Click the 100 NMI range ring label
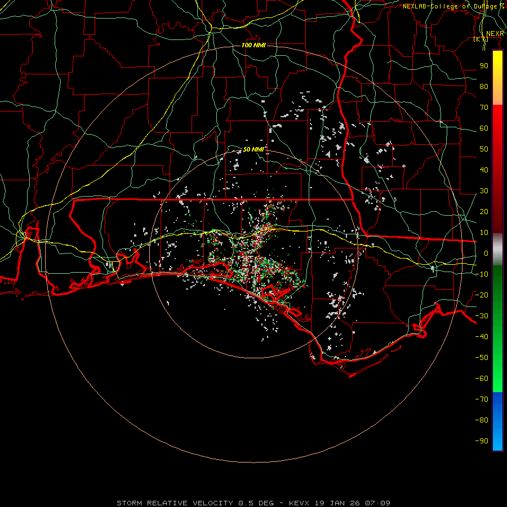Viewport: 507px width, 507px height. (254, 45)
